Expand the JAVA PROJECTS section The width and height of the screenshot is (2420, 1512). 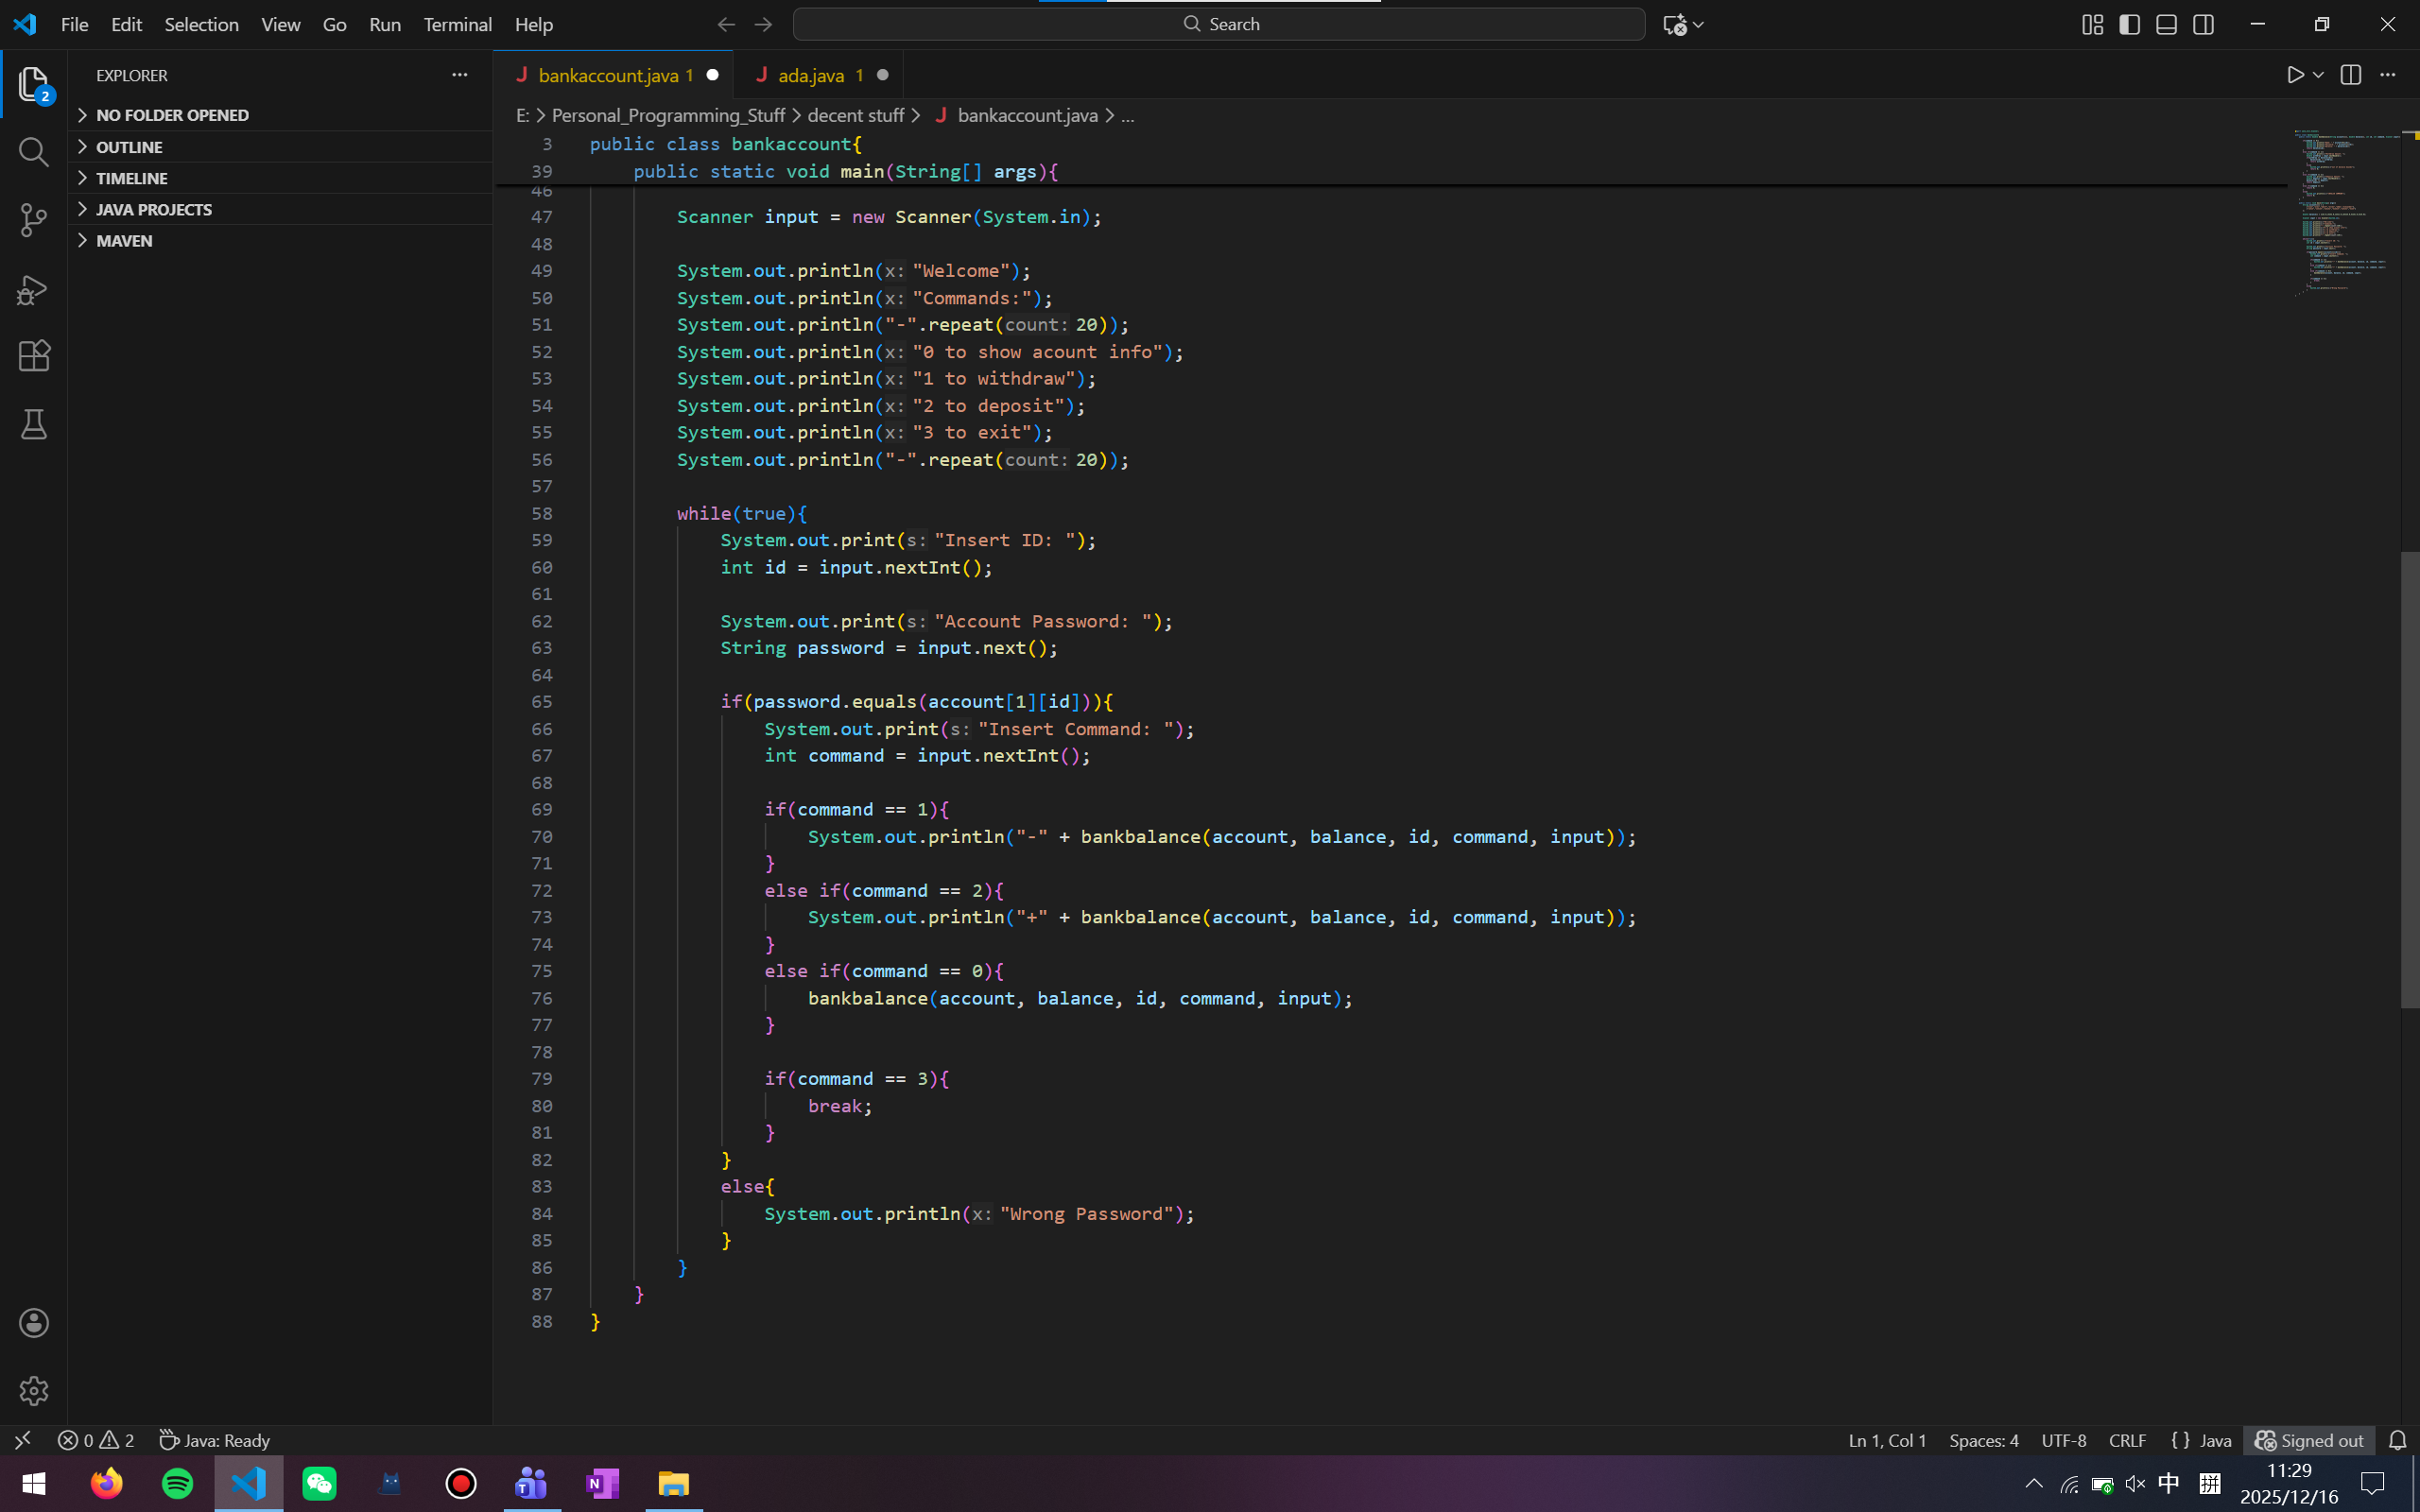pyautogui.click(x=153, y=209)
